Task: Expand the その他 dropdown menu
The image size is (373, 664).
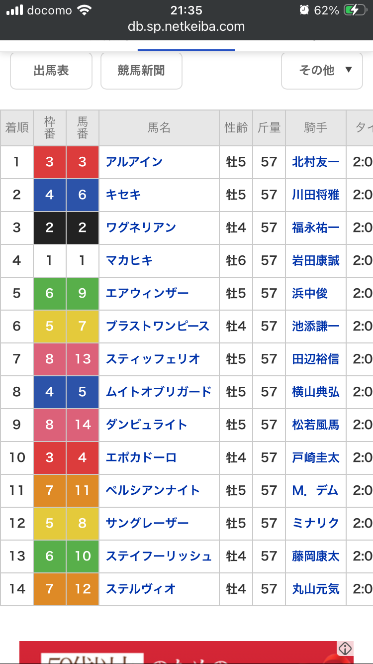Action: pos(322,71)
